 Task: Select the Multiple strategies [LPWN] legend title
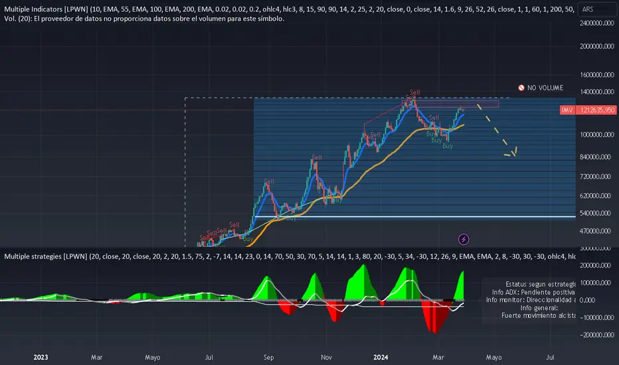(x=45, y=256)
